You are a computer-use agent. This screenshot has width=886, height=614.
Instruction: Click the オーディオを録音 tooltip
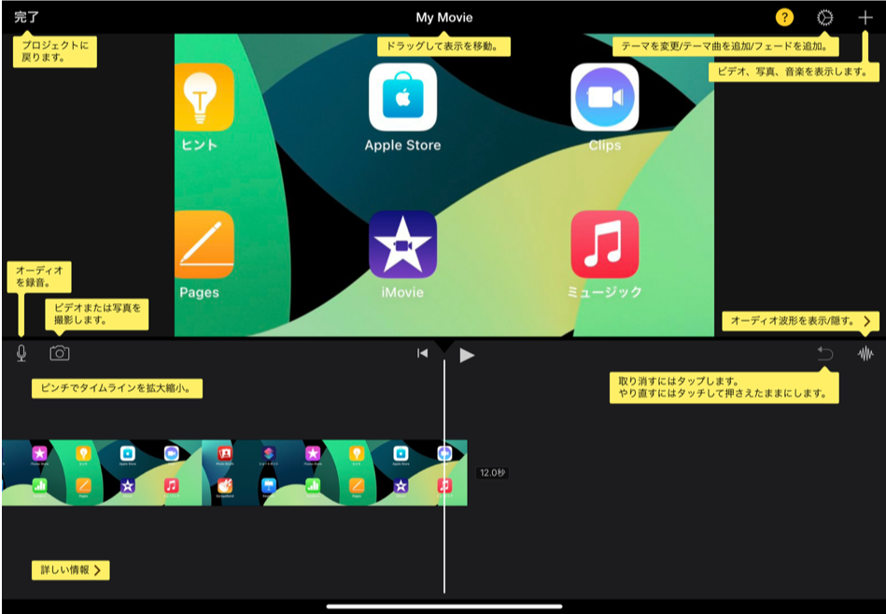[39, 276]
